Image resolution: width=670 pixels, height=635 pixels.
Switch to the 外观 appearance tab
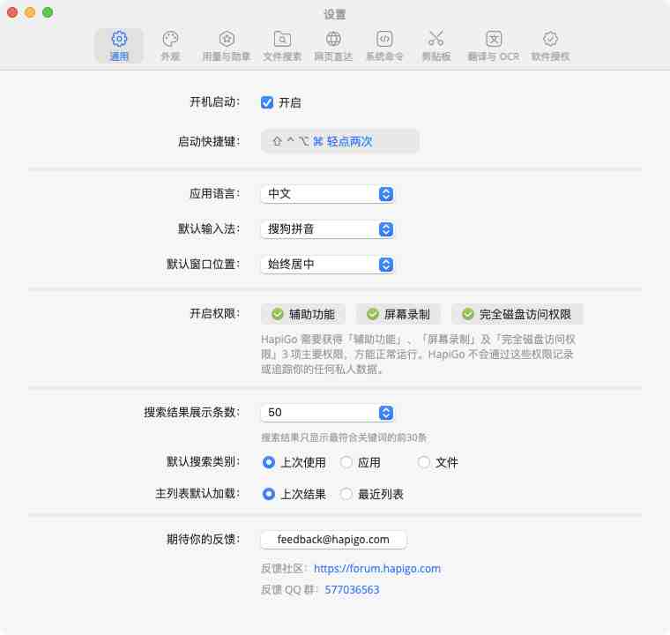170,46
